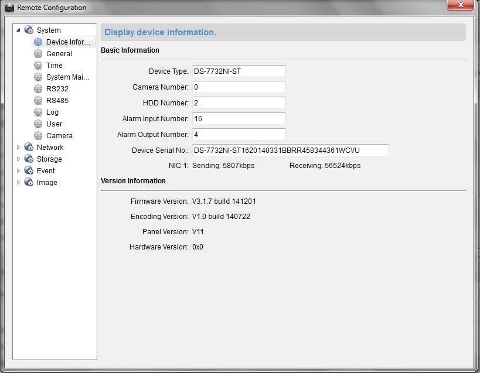The height and width of the screenshot is (373, 480).
Task: Close the Remote Configuration window
Action: coord(461,5)
